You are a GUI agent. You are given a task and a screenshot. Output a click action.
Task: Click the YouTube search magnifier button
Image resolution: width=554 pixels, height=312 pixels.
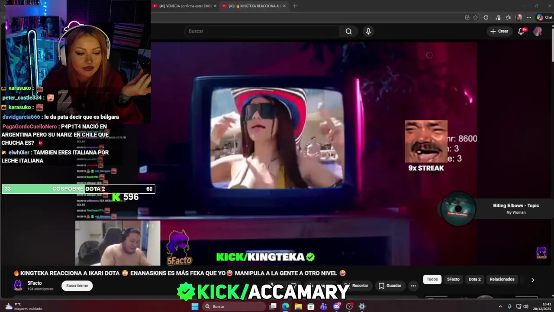click(348, 31)
